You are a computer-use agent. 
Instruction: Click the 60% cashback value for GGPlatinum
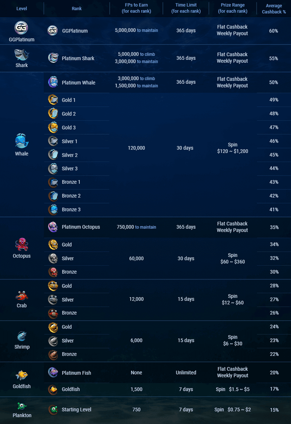(273, 31)
